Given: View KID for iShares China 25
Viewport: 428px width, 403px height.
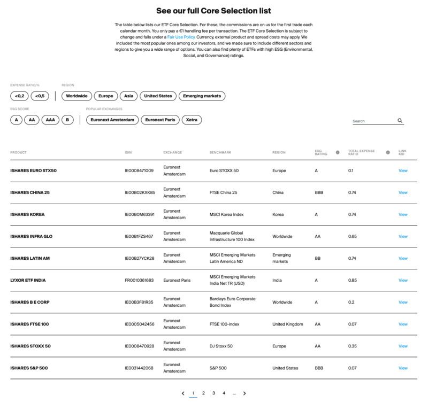Looking at the screenshot, I should coord(403,192).
